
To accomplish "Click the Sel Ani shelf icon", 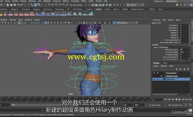I will point(91,13).
